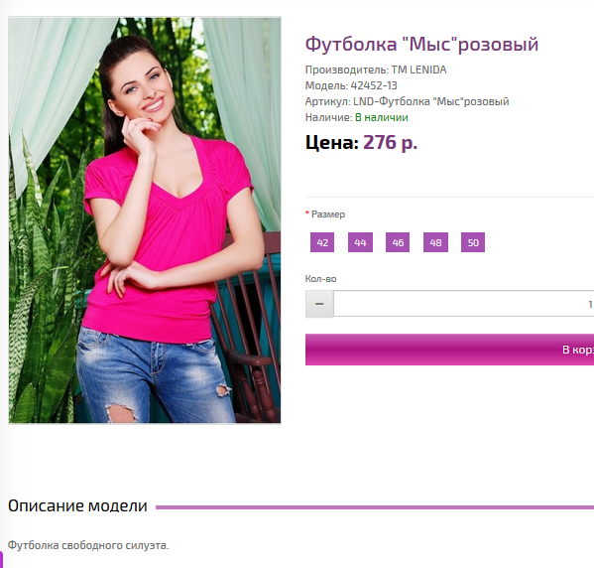Screen dimensions: 594x568
Task: Choose size 50
Action: point(473,242)
